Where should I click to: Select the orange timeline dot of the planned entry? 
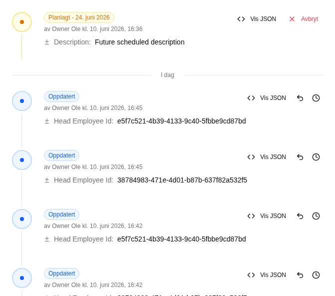22,22
